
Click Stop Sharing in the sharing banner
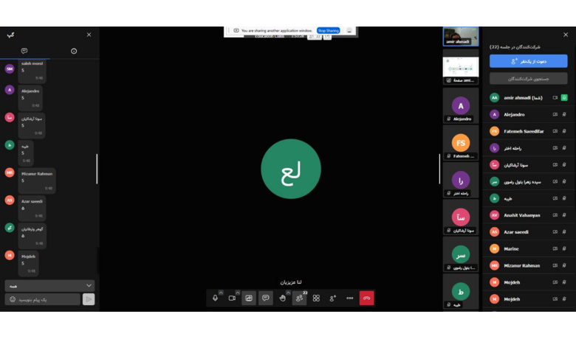328,30
